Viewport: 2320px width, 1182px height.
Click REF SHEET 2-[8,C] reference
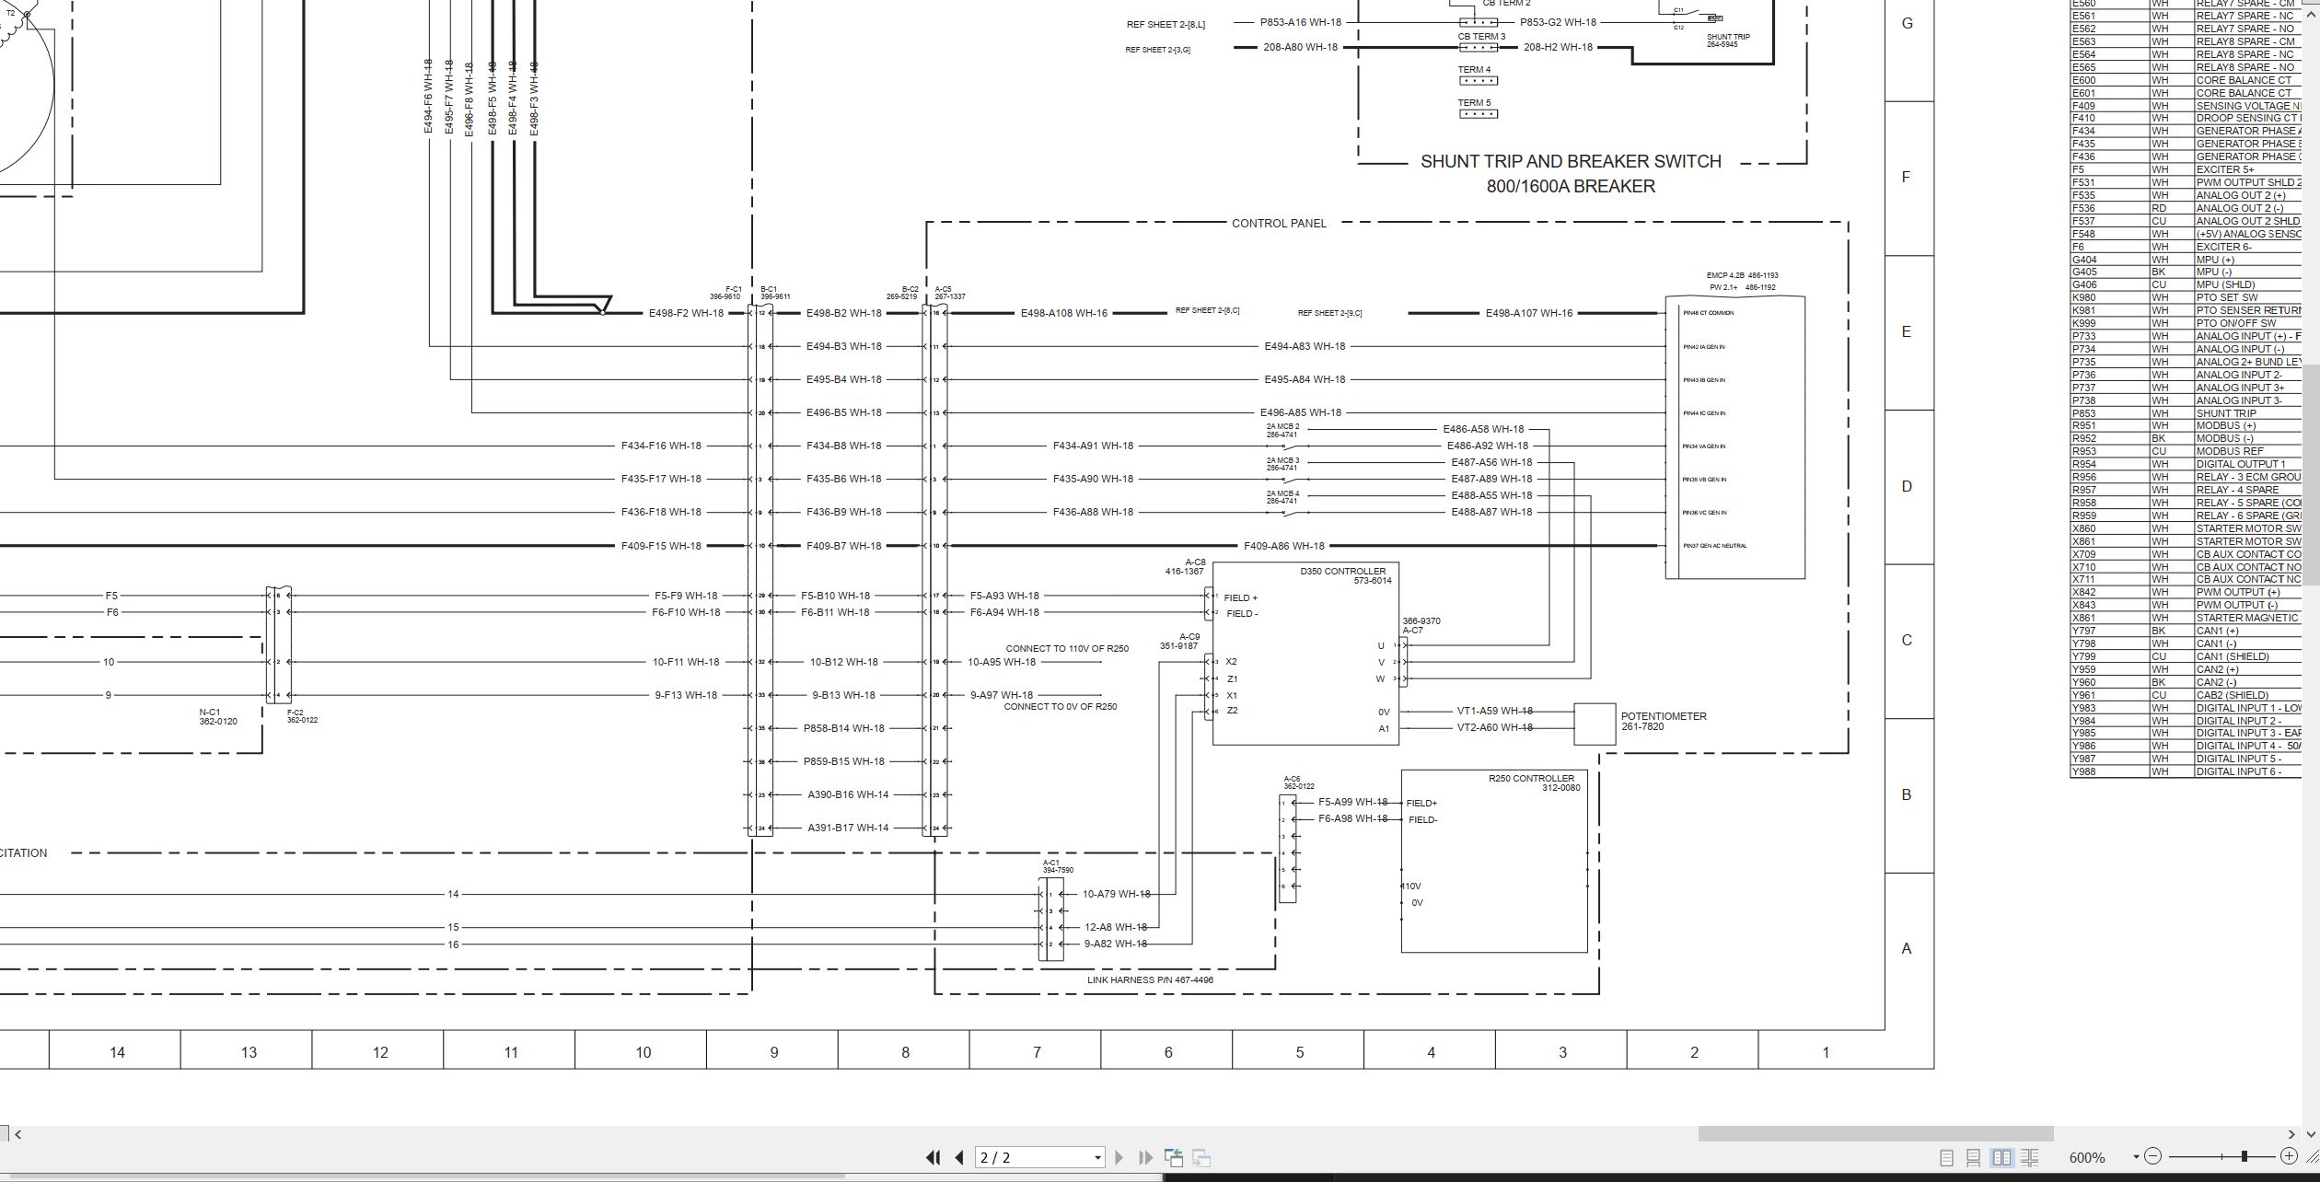click(1207, 310)
